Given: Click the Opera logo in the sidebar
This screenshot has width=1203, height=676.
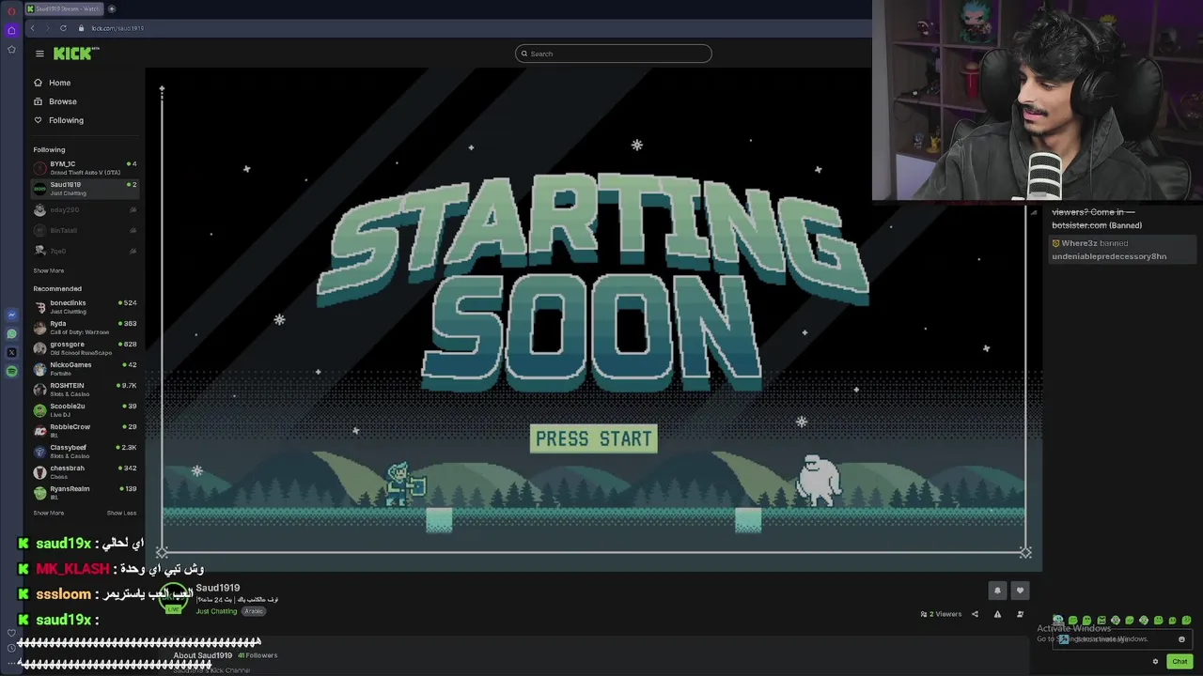Looking at the screenshot, I should coord(11,9).
